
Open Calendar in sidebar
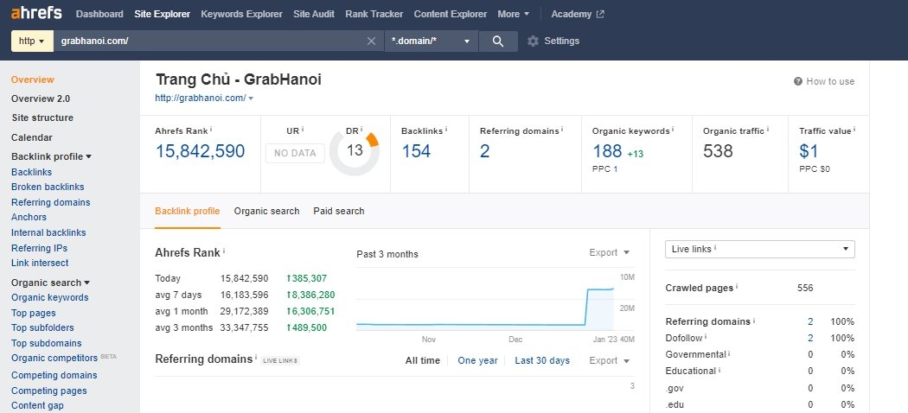tap(32, 137)
